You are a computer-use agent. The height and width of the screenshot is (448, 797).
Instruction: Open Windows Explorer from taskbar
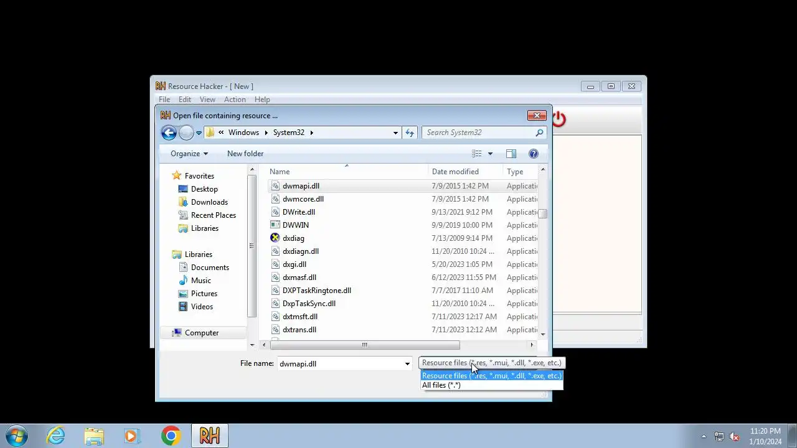[94, 436]
